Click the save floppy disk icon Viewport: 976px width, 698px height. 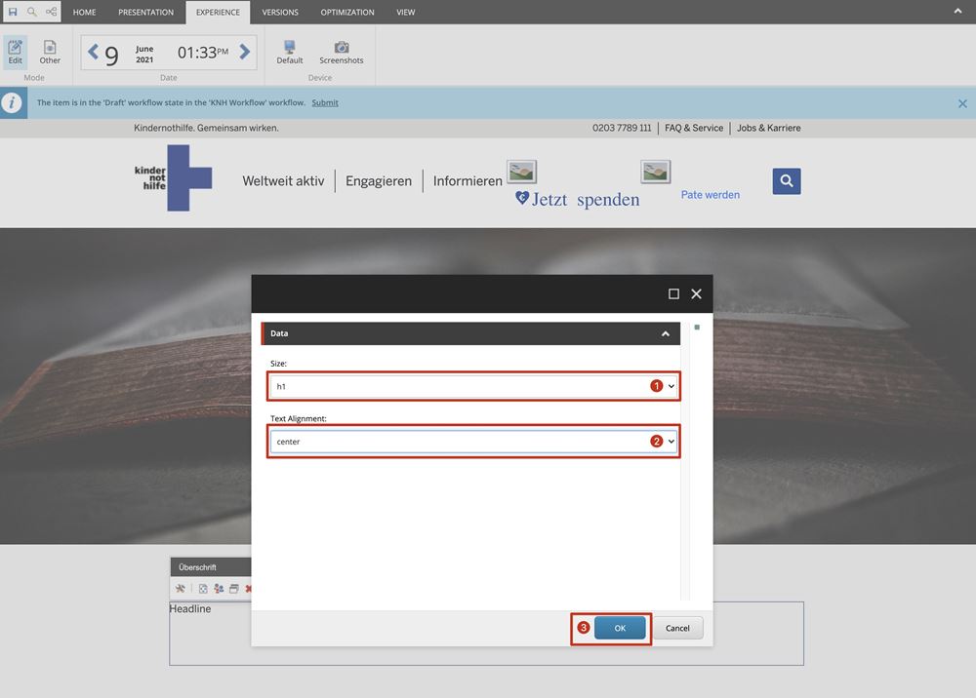point(13,12)
